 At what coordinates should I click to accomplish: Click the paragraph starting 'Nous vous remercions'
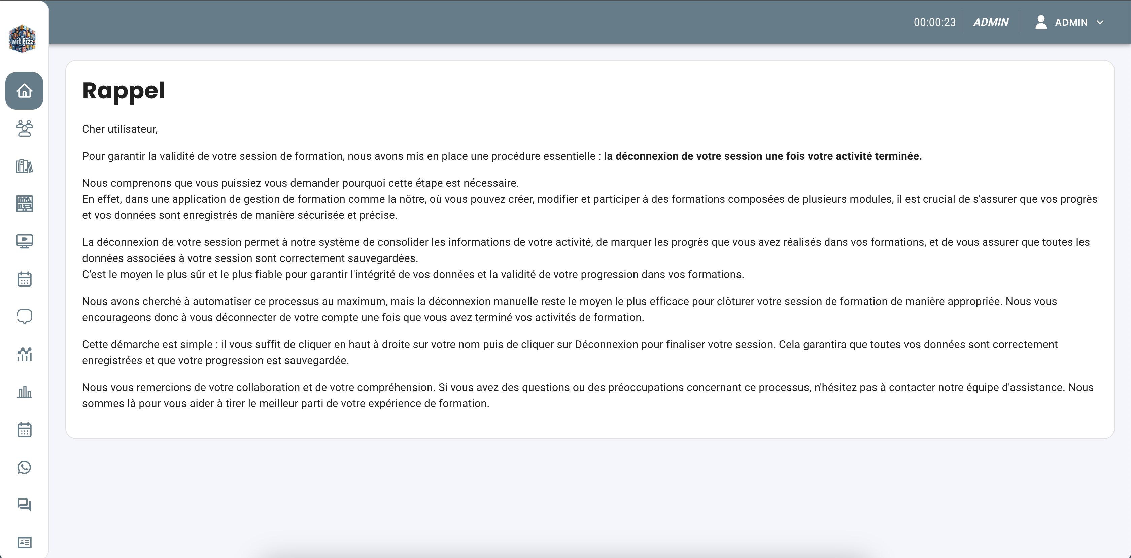click(x=587, y=395)
